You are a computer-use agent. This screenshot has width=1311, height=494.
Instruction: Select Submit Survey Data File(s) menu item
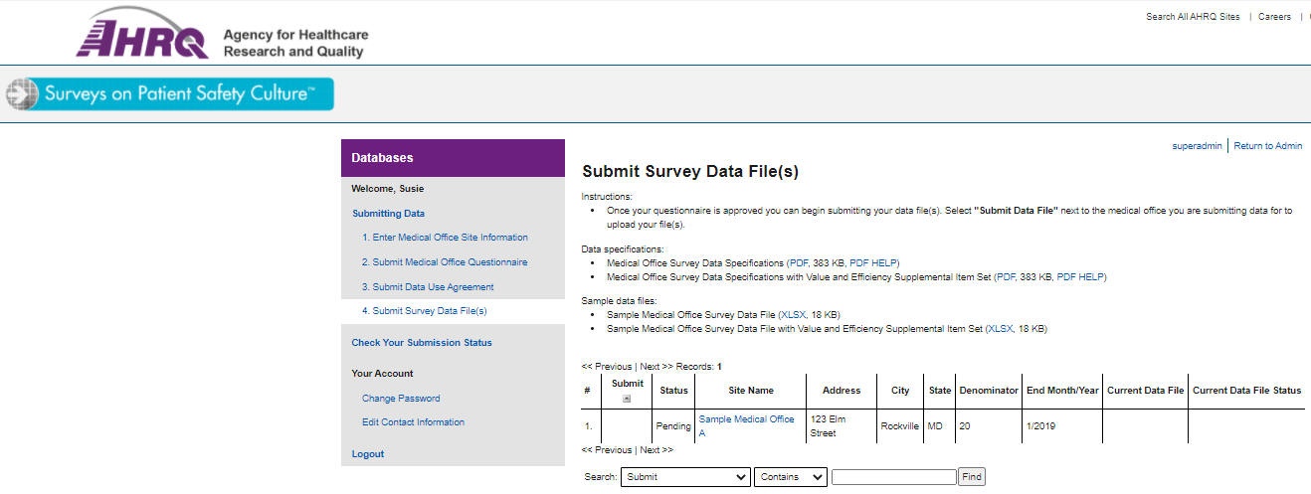click(424, 311)
